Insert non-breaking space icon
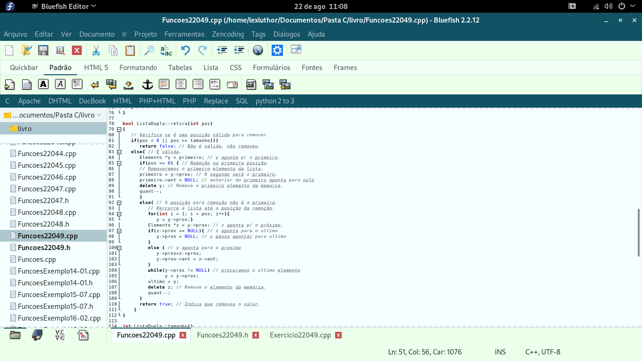 [x=128, y=85]
